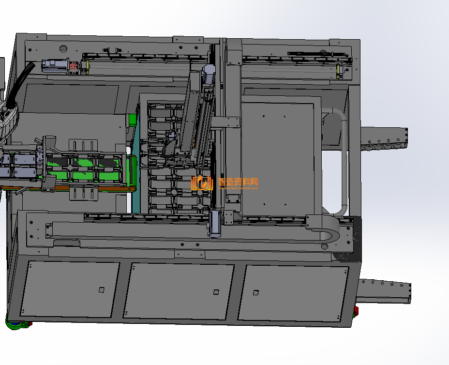Click the square latch on left cabinet door
The width and height of the screenshot is (449, 365).
[x=102, y=290]
